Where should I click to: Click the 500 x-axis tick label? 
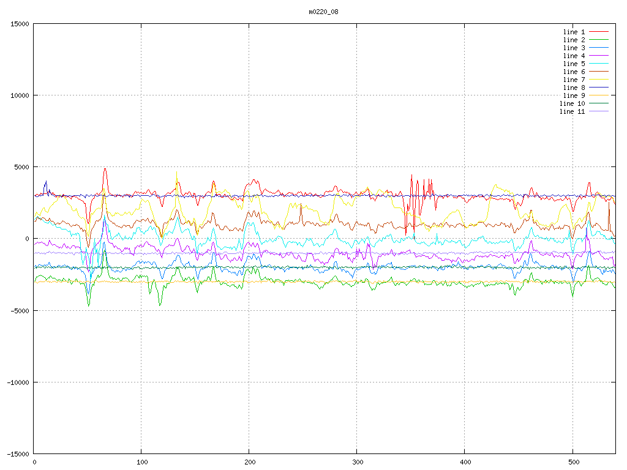573,462
